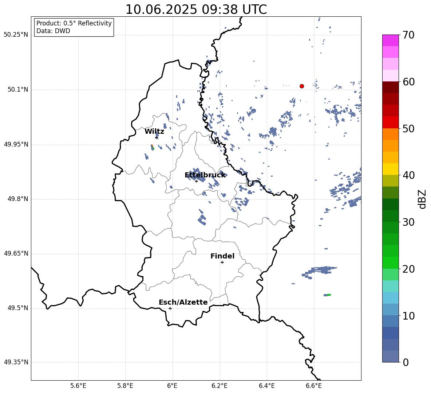Click the title '10.06.2025 09:38 UTC'
The image size is (431, 393).
[196, 9]
